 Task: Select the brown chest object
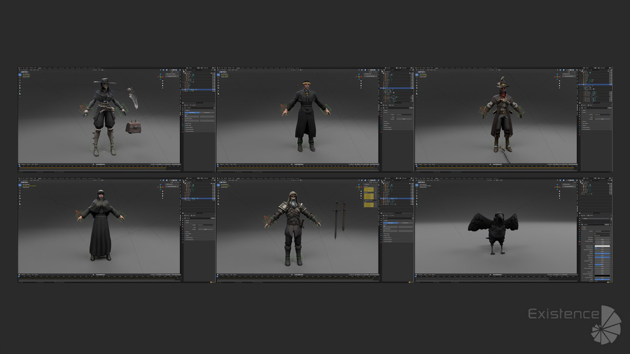pyautogui.click(x=133, y=126)
